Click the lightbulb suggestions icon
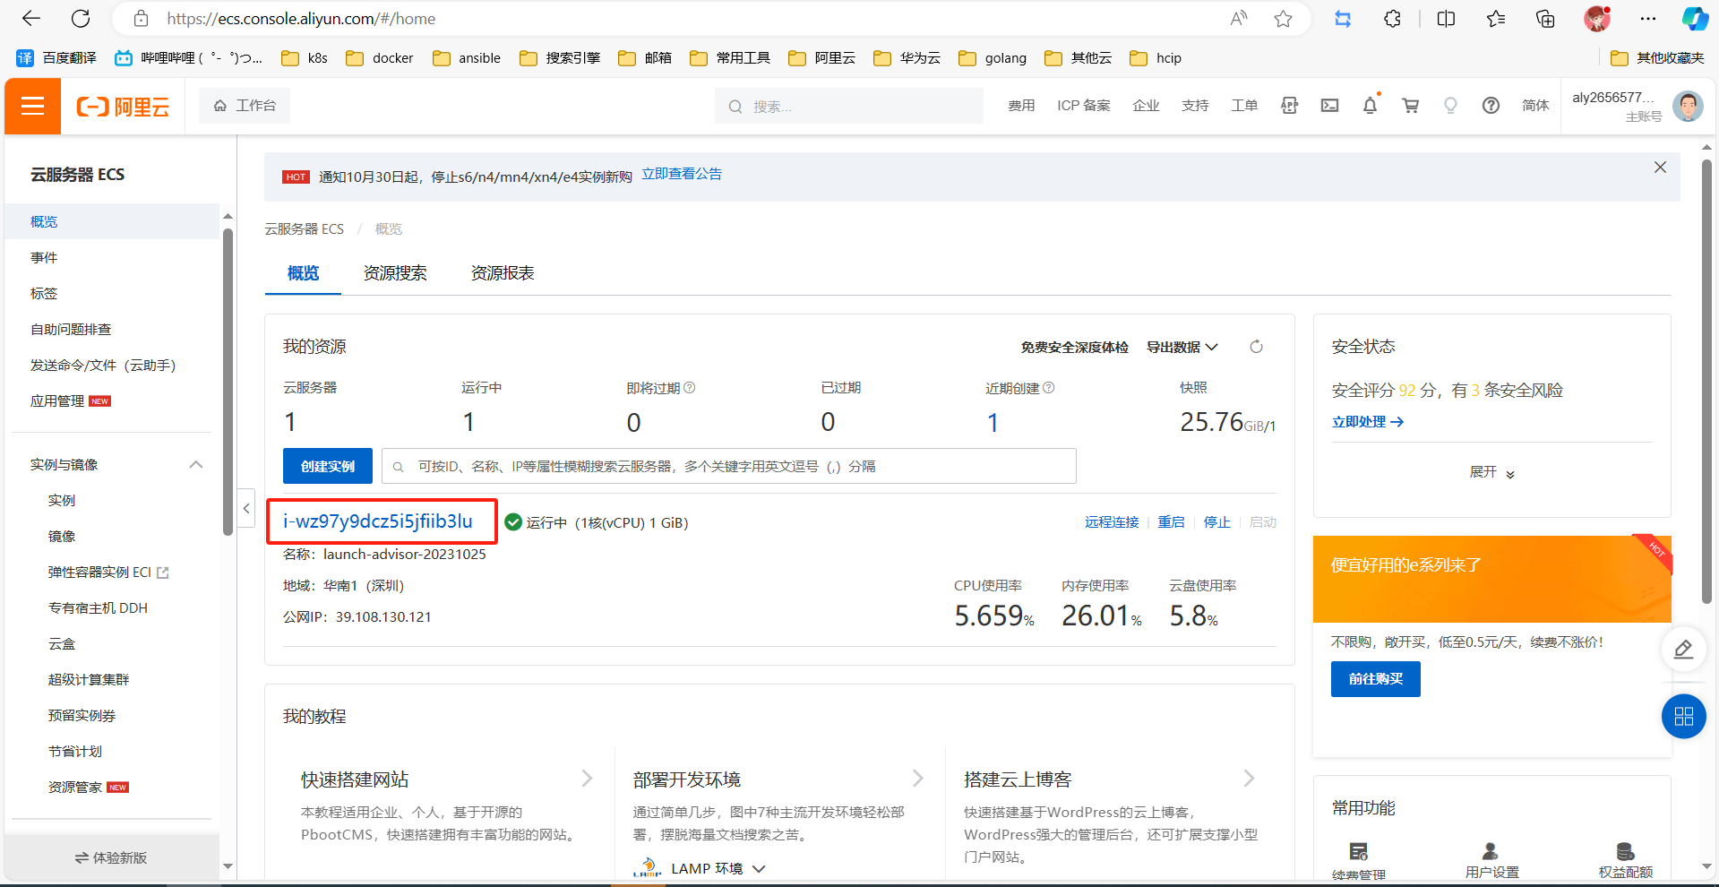Image resolution: width=1719 pixels, height=887 pixels. (1450, 106)
